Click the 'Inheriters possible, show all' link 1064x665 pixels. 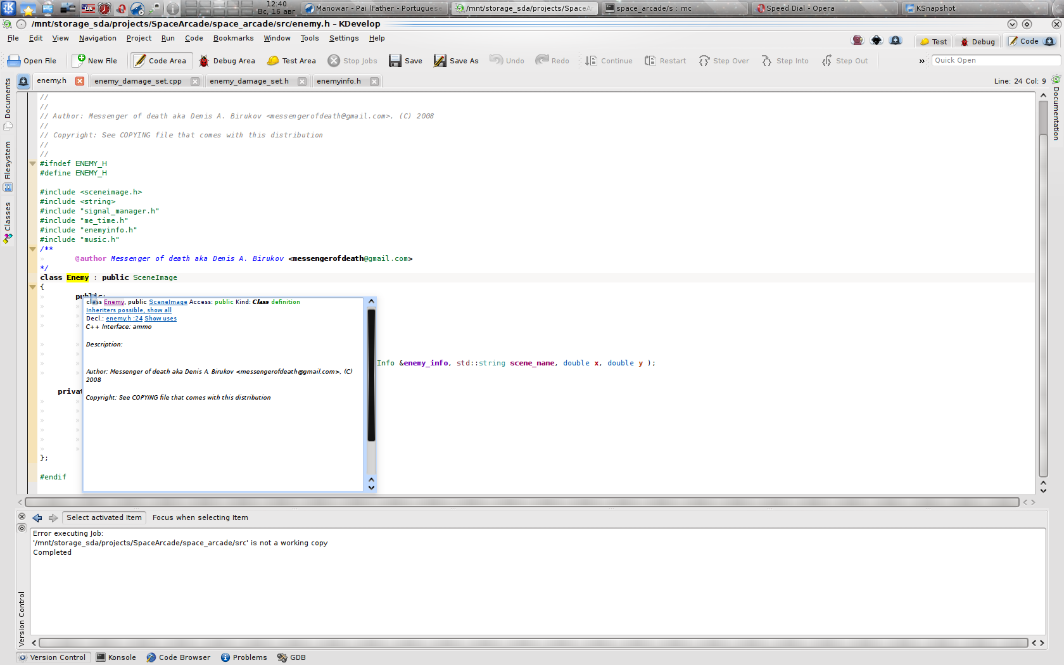pyautogui.click(x=129, y=310)
